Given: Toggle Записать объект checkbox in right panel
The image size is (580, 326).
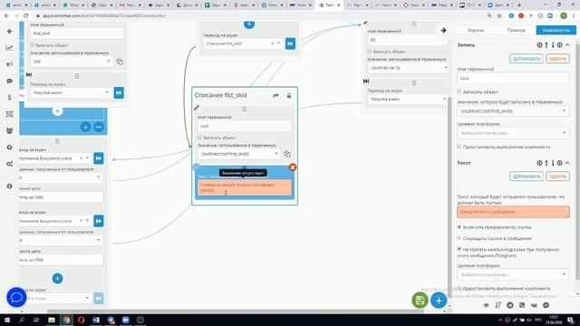Looking at the screenshot, I should pos(459,91).
